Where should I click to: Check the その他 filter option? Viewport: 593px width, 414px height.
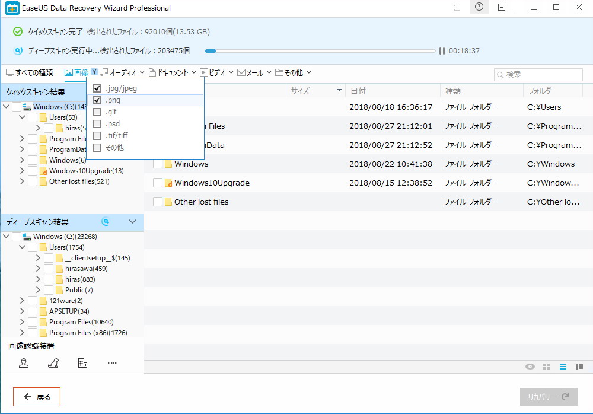point(97,148)
